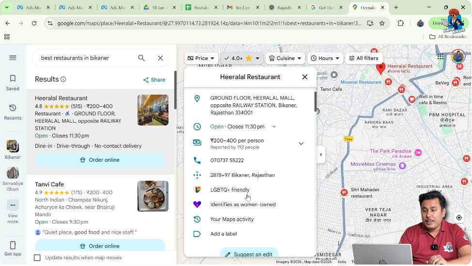Click Order online for Tanvi Cafe
This screenshot has width=472, height=266.
click(x=100, y=246)
